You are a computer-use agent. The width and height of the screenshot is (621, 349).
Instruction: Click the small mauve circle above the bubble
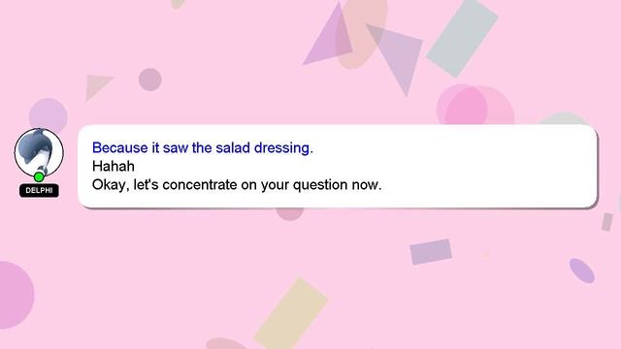(x=149, y=79)
